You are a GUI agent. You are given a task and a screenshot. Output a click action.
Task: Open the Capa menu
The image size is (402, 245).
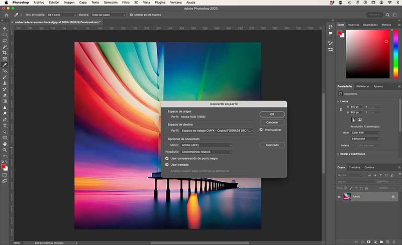point(83,3)
